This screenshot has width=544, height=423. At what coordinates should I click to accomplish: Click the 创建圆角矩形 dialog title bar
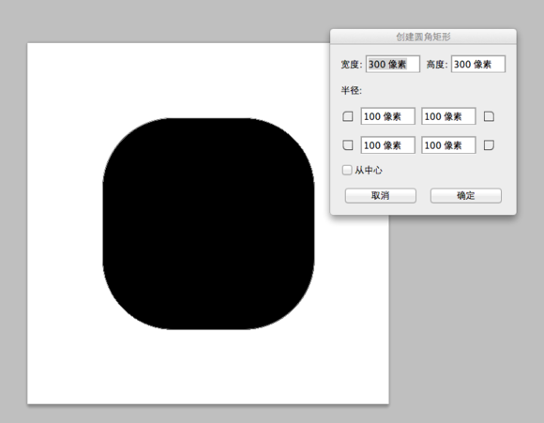tap(423, 37)
